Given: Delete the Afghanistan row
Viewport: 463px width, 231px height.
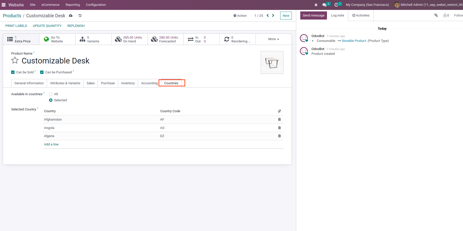Looking at the screenshot, I should pyautogui.click(x=279, y=120).
